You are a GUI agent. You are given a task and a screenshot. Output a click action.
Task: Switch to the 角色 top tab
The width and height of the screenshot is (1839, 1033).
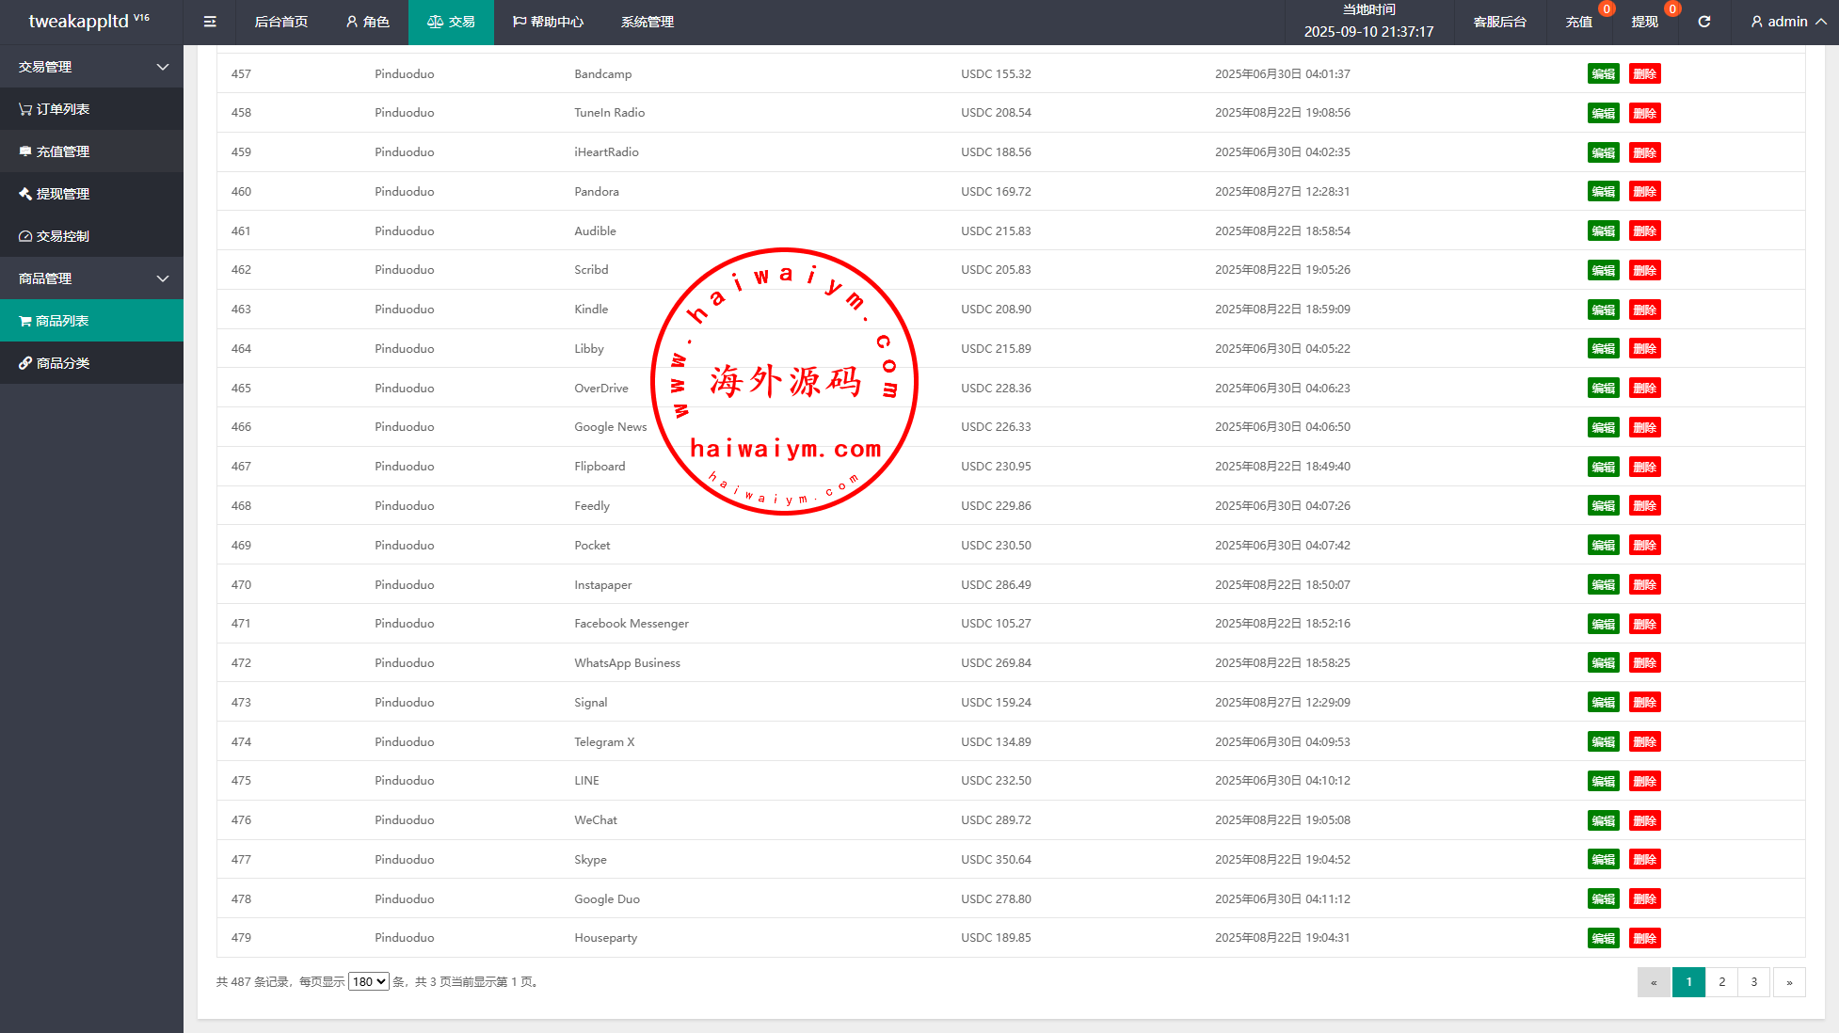tap(367, 22)
